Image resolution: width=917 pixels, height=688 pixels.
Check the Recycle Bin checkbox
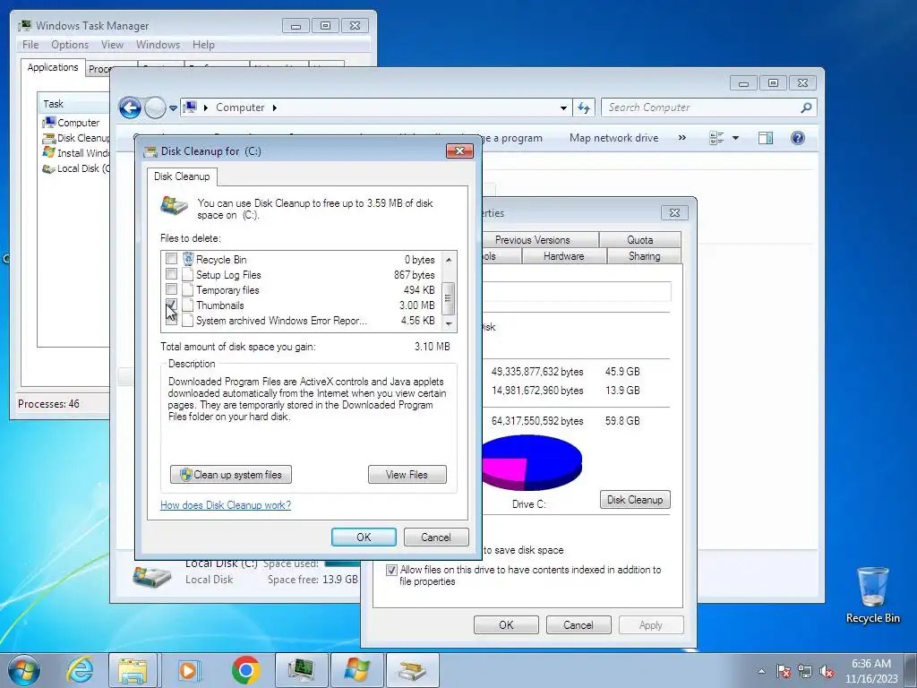tap(171, 259)
